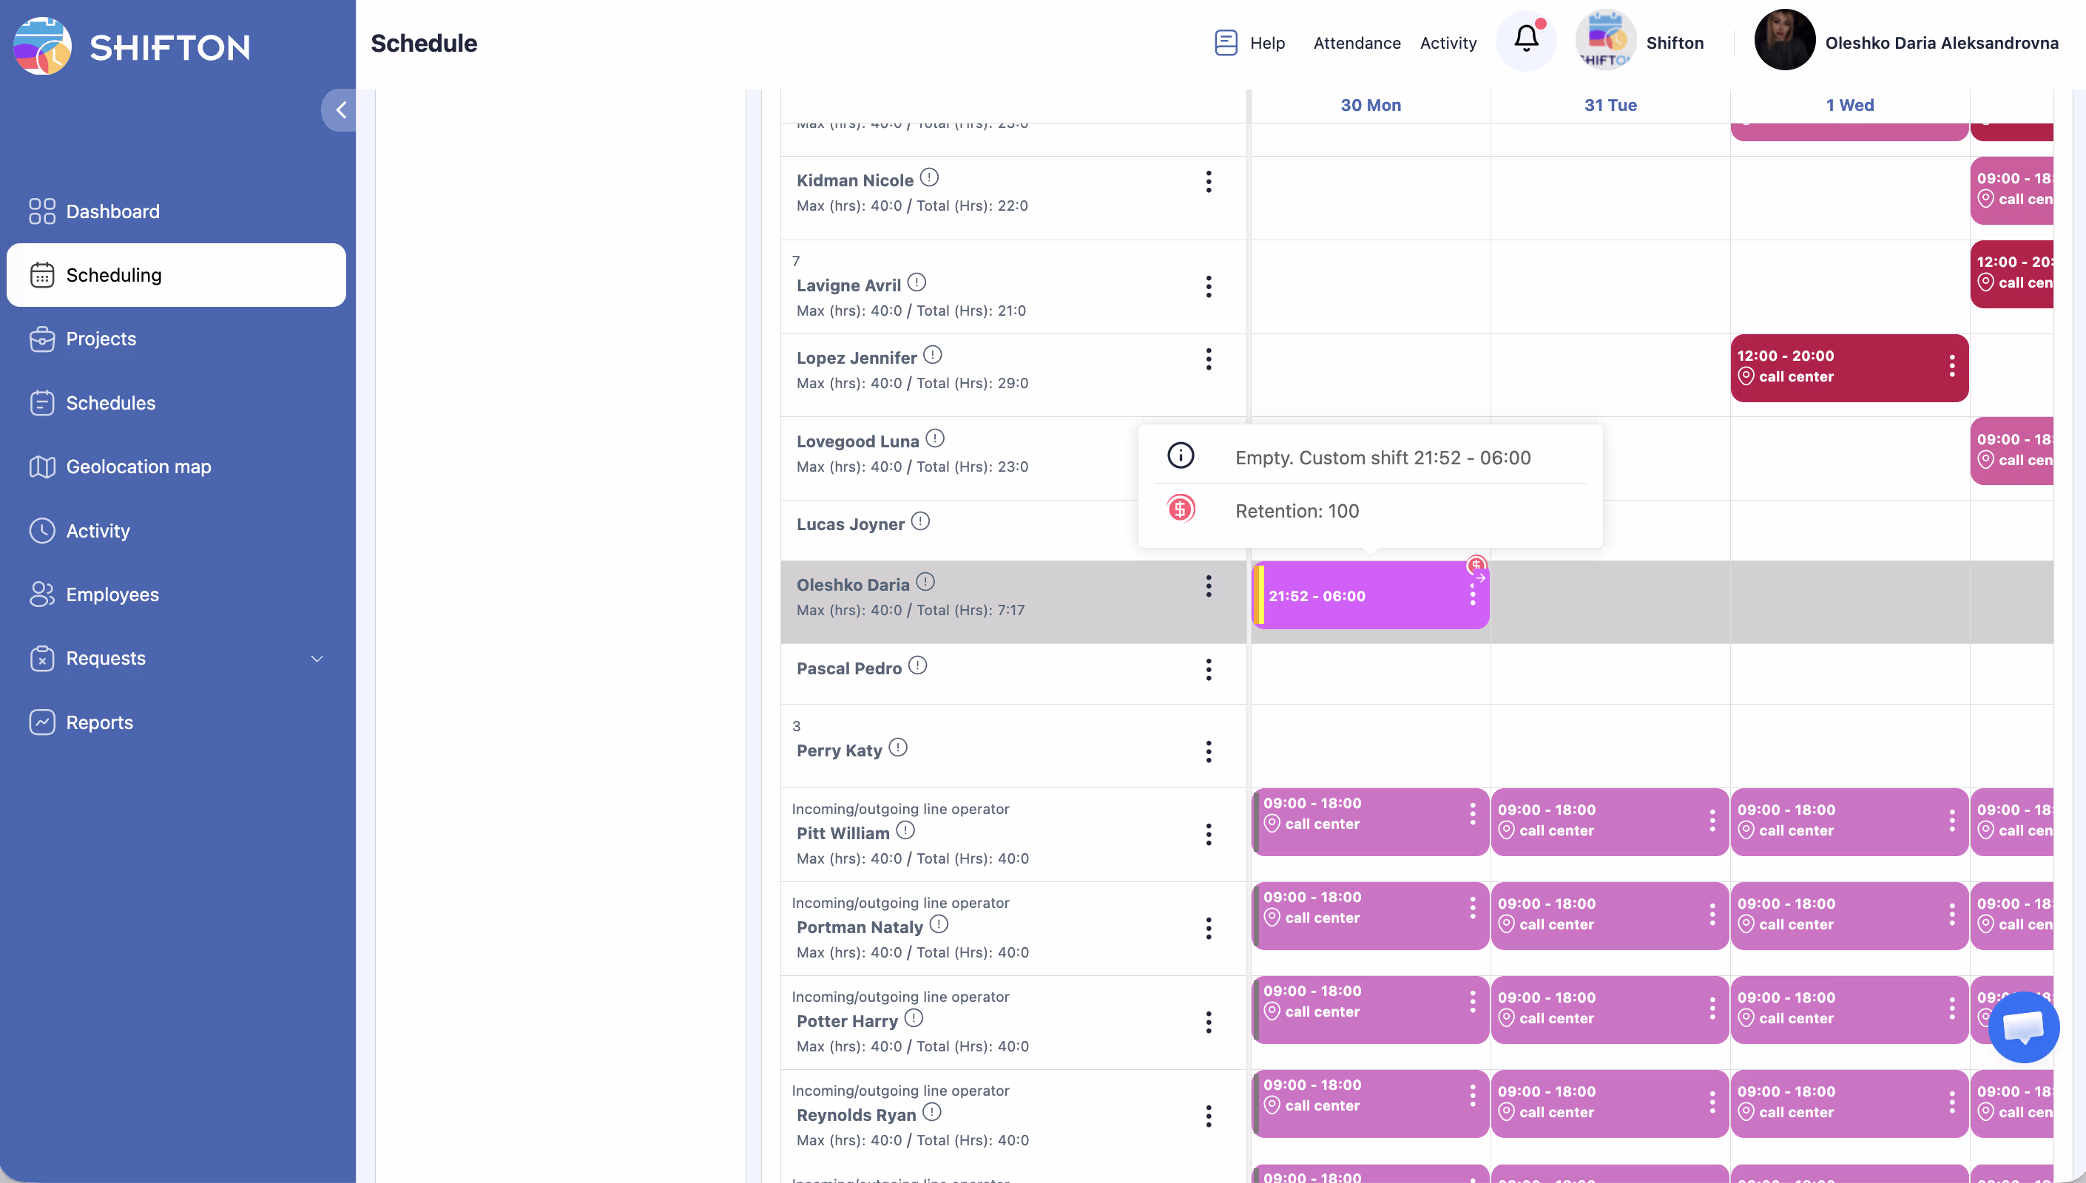
Task: Click info icon next to Pascal Pedro
Action: coord(917,665)
